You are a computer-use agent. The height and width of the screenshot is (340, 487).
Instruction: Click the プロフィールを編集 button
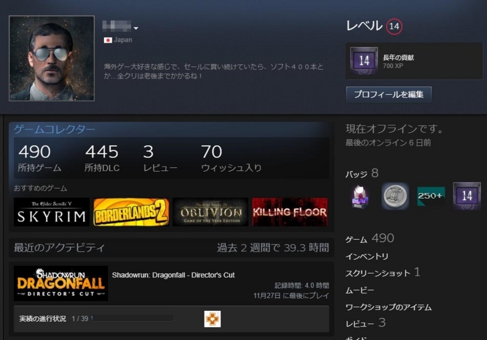pyautogui.click(x=388, y=94)
